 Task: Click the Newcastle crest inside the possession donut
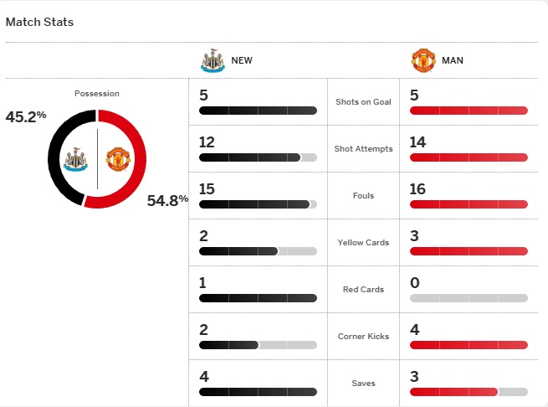pyautogui.click(x=78, y=159)
